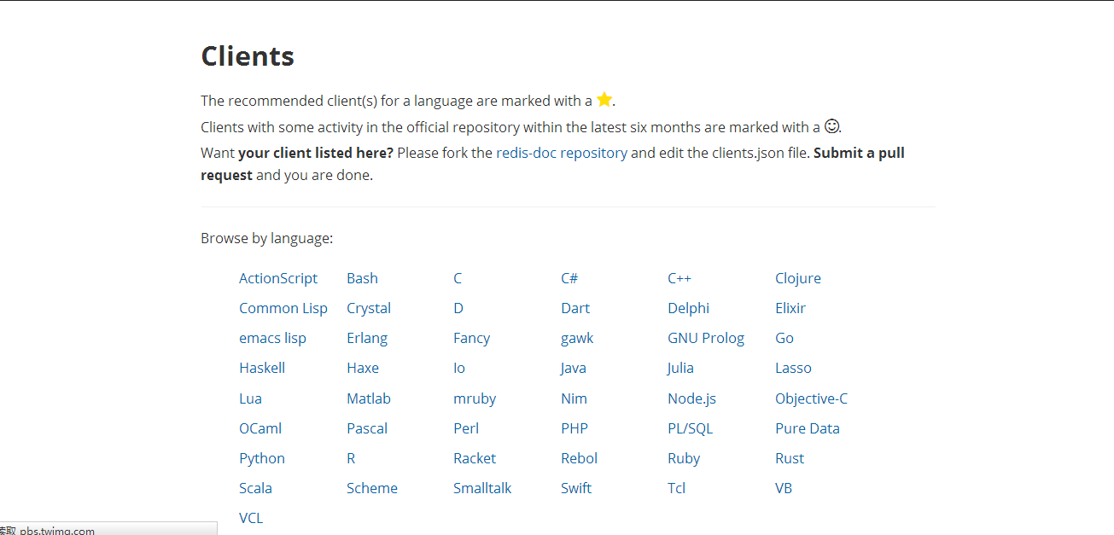Click the VCL language link

(251, 518)
